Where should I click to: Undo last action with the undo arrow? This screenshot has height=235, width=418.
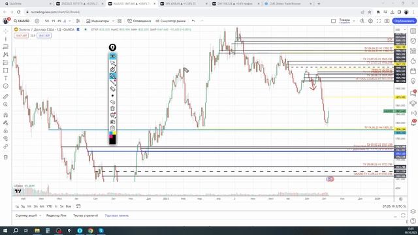click(193, 21)
